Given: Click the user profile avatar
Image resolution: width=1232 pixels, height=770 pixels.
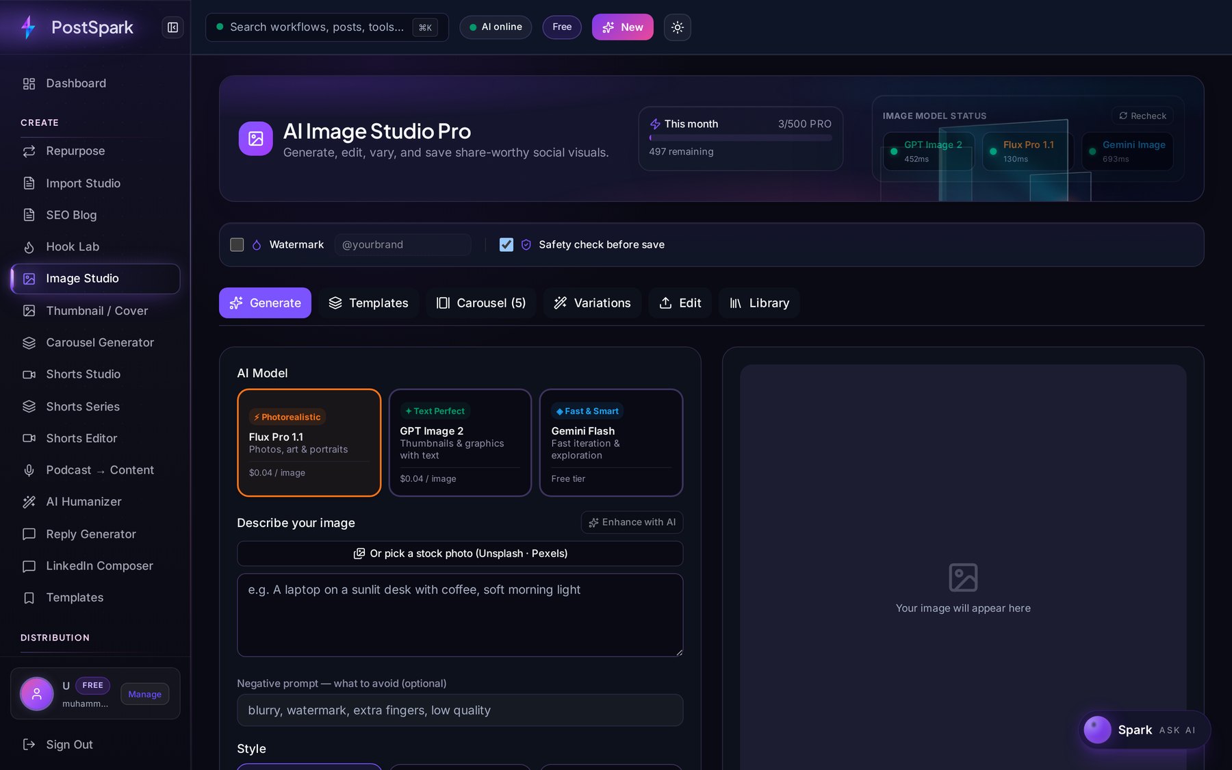Looking at the screenshot, I should (37, 694).
